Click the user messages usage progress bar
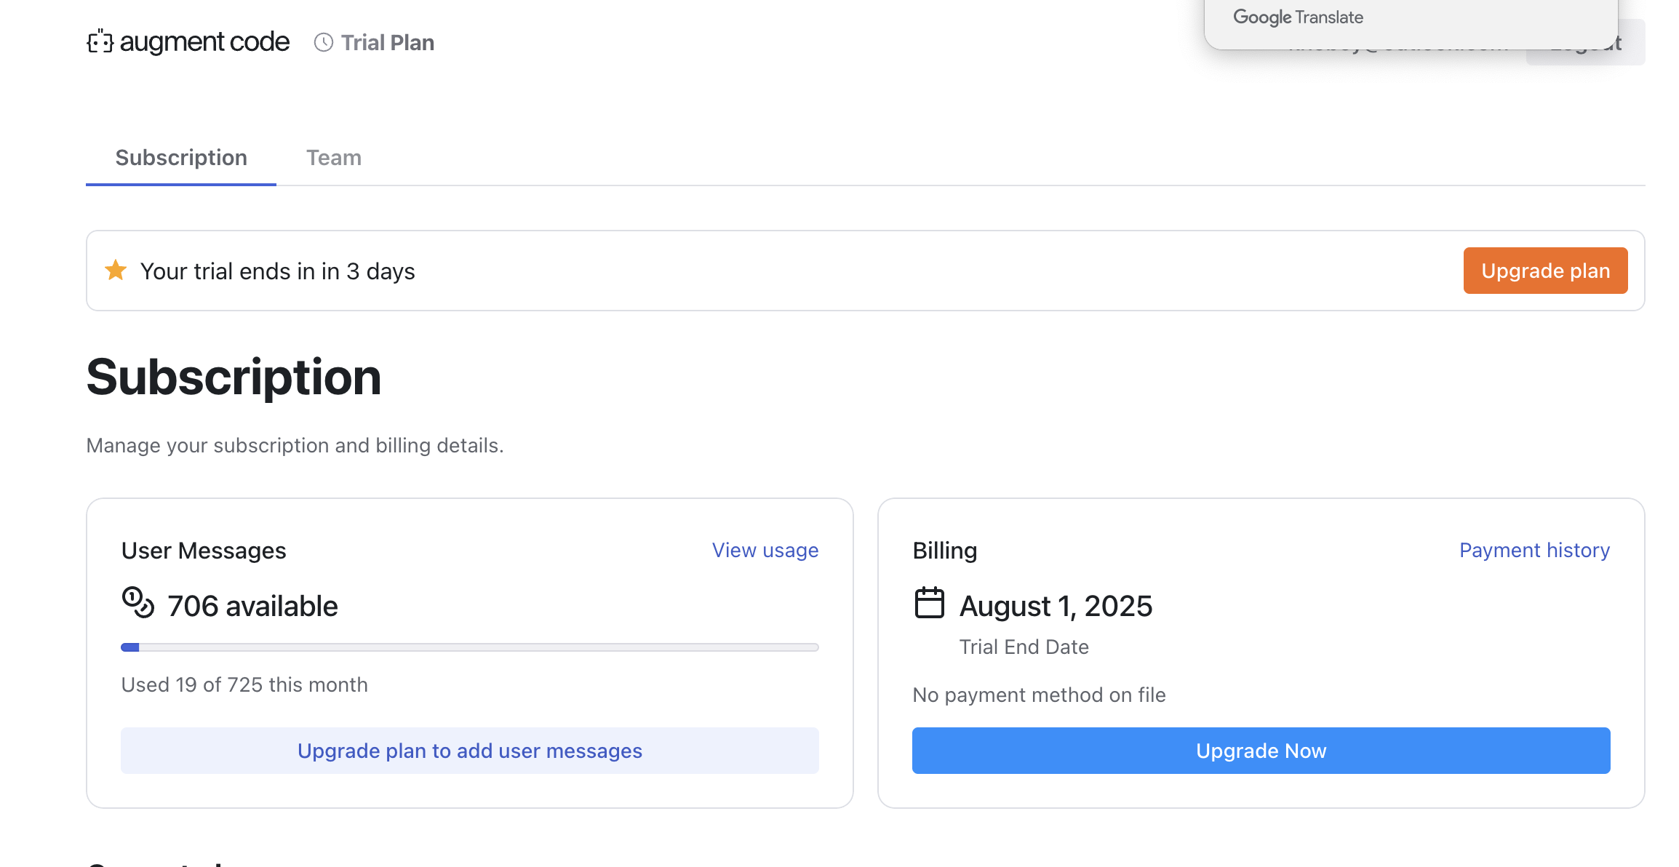1679x867 pixels. [x=470, y=647]
